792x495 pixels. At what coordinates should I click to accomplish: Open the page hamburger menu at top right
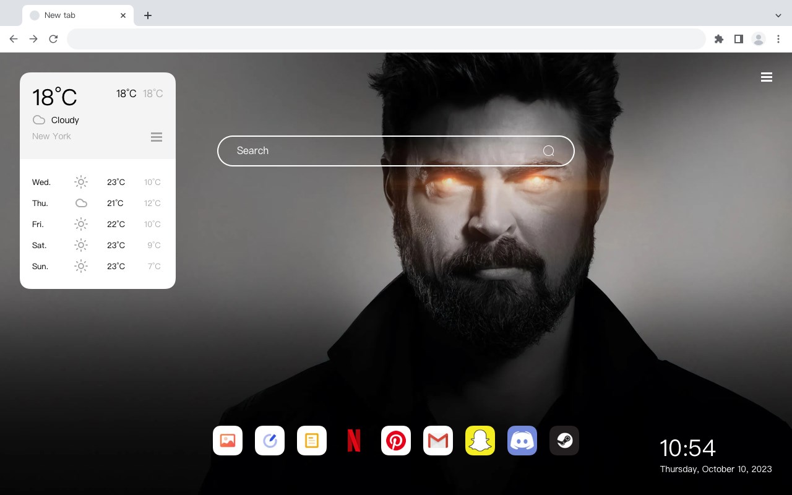coord(767,77)
